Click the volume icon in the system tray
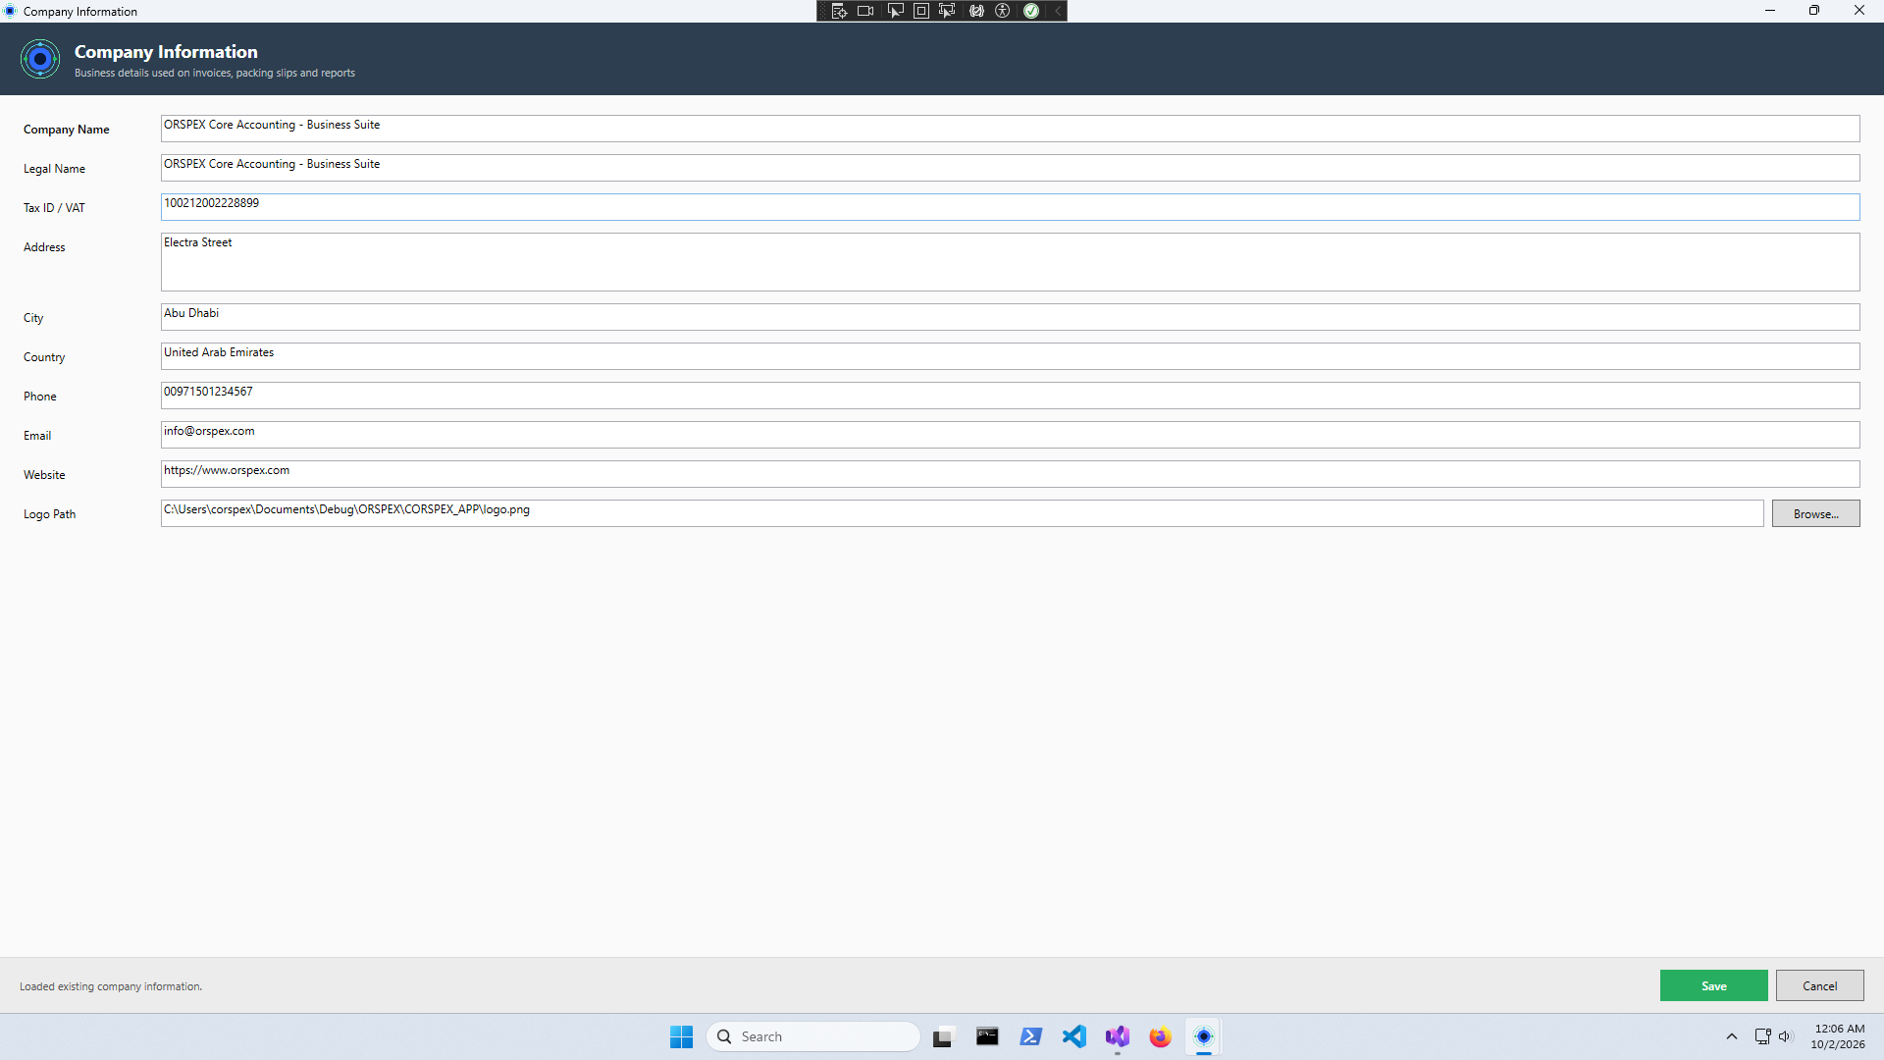The image size is (1884, 1060). click(1785, 1036)
